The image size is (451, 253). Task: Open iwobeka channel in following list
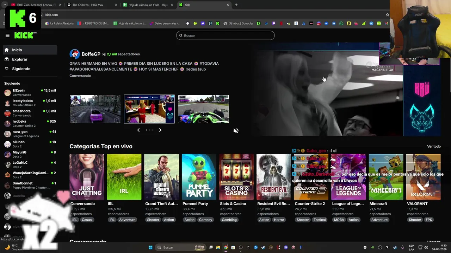tap(30, 123)
